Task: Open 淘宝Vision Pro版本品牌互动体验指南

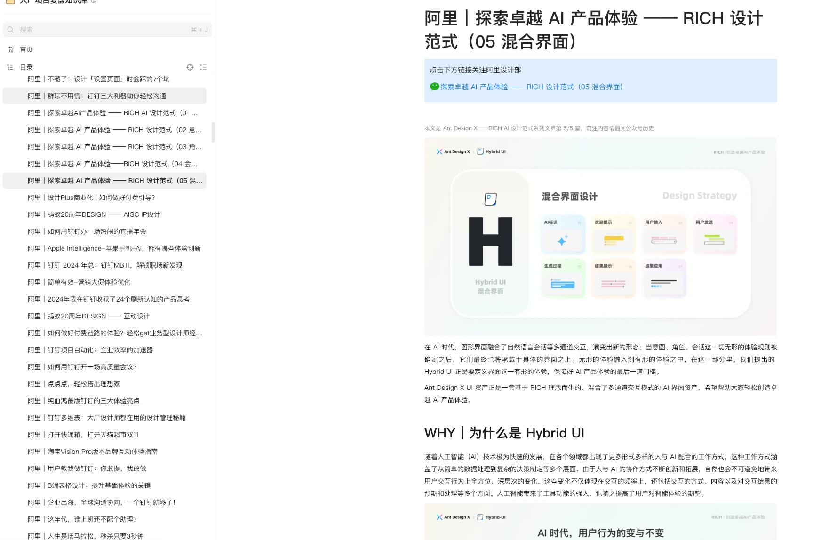Action: (104, 452)
